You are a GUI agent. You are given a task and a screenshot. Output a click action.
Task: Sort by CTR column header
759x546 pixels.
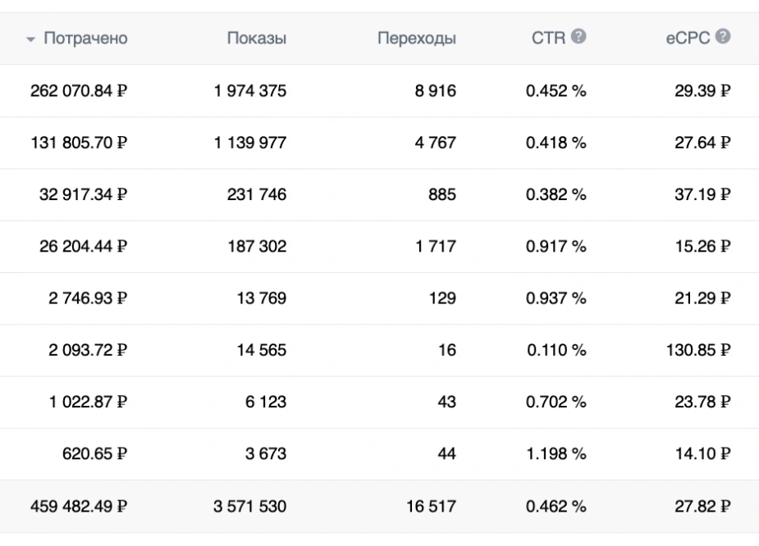click(548, 39)
